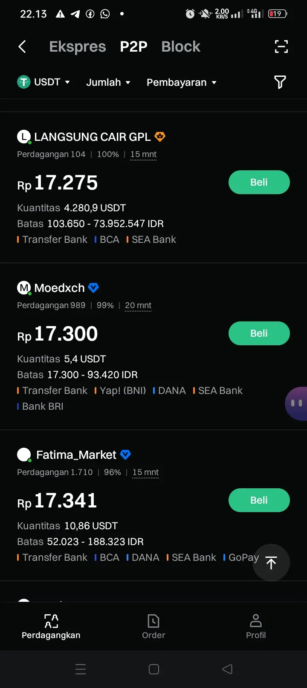Viewport: 307px width, 688px height.
Task: Open the filter funnel icon
Action: 280,82
